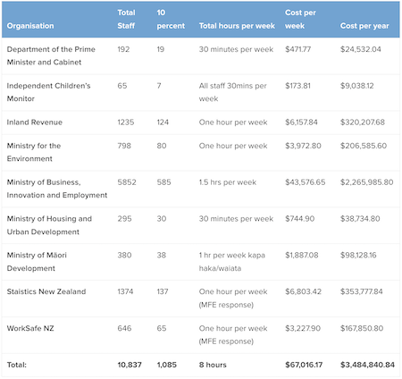The width and height of the screenshot is (402, 379).
Task: Click total staff 10,837
Action: (x=130, y=365)
